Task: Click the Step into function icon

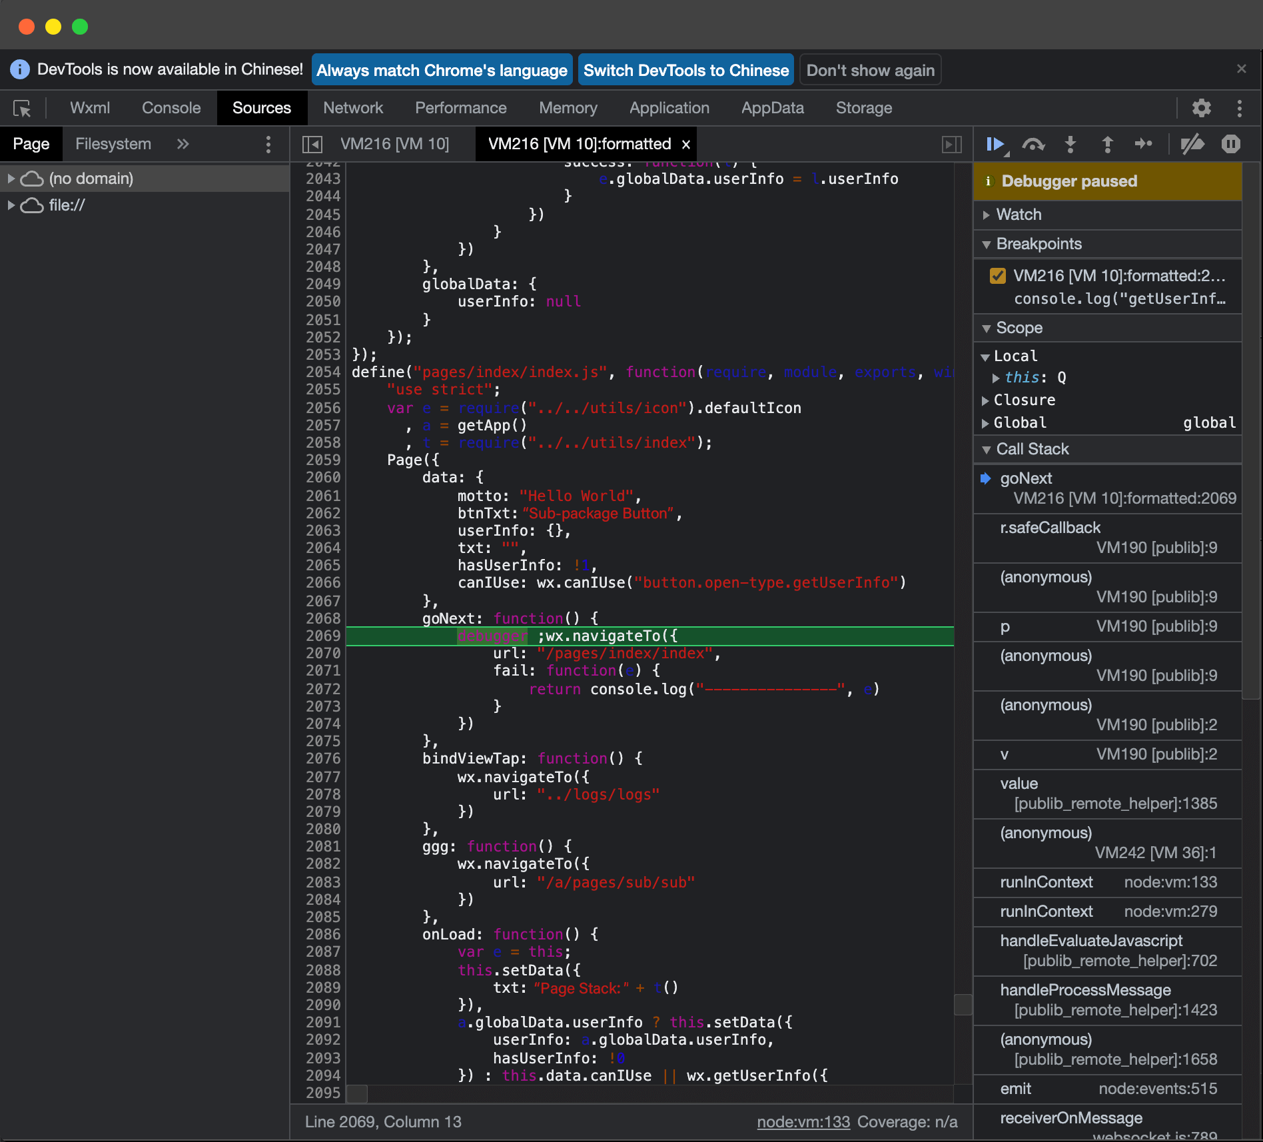Action: [x=1070, y=144]
